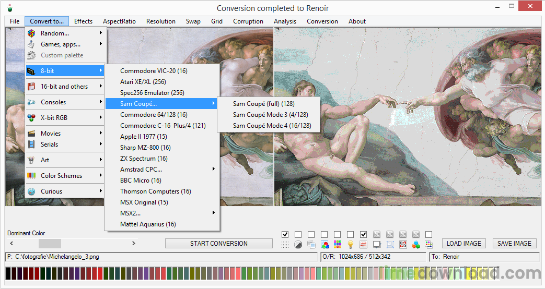This screenshot has width=545, height=289.
Task: Click the red histogram chart icon
Action: tap(364, 244)
